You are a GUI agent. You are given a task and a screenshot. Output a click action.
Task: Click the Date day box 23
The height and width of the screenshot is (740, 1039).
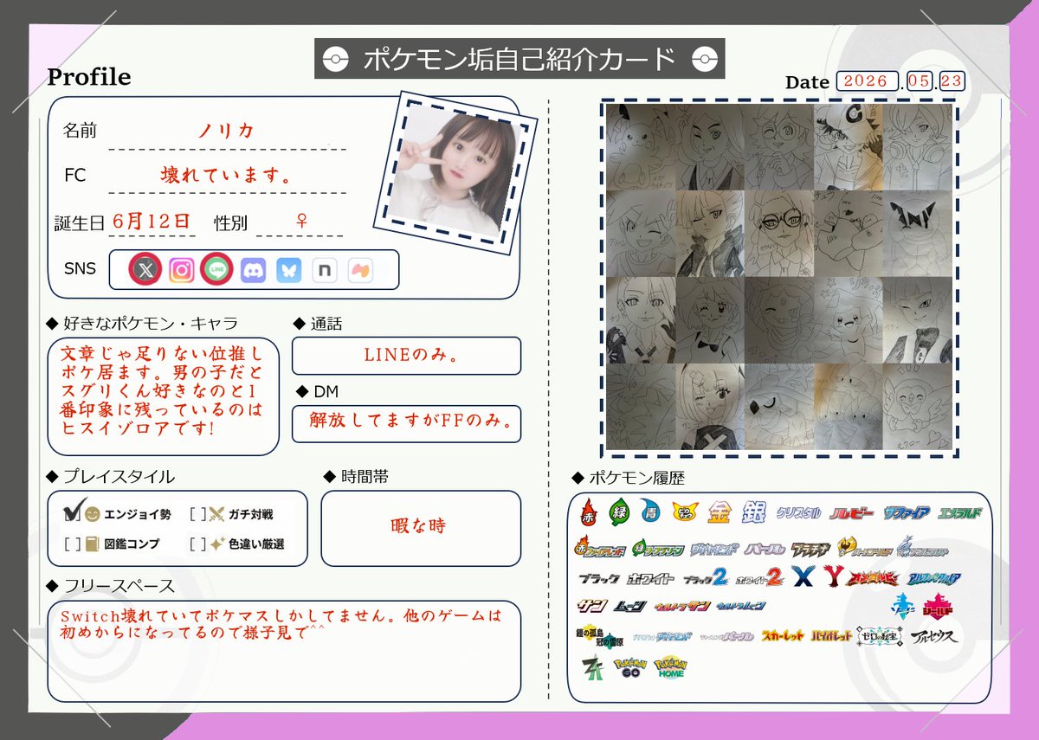951,81
